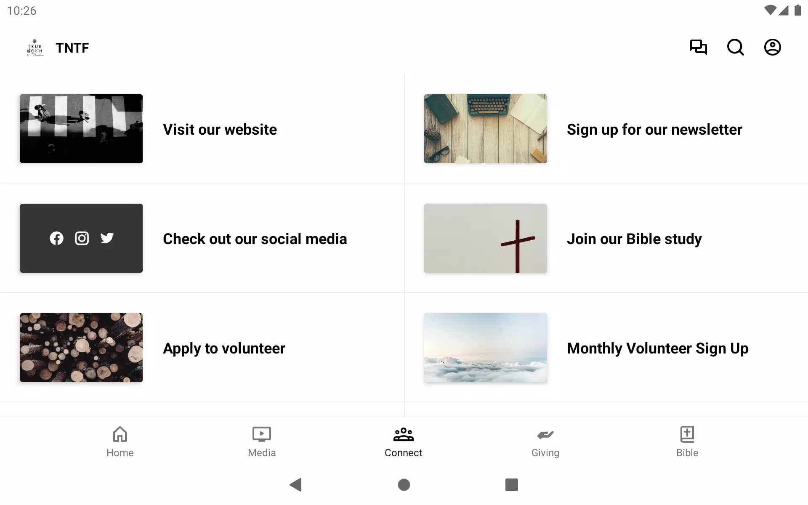Viewport: 808px width, 505px height.
Task: Tap the typewriter newsletter thumbnail
Action: 485,129
